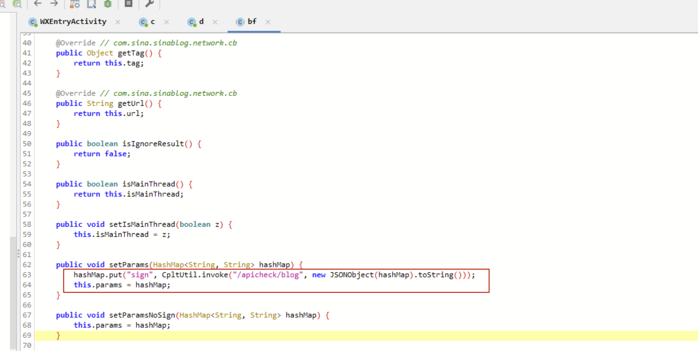
Task: Click String return type on line 46
Action: click(x=100, y=103)
